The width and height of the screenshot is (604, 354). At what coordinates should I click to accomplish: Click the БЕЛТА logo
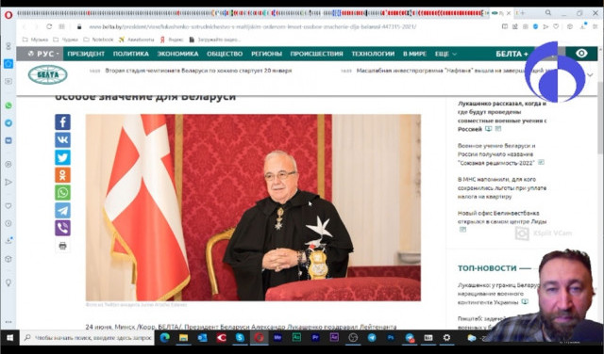tap(48, 74)
